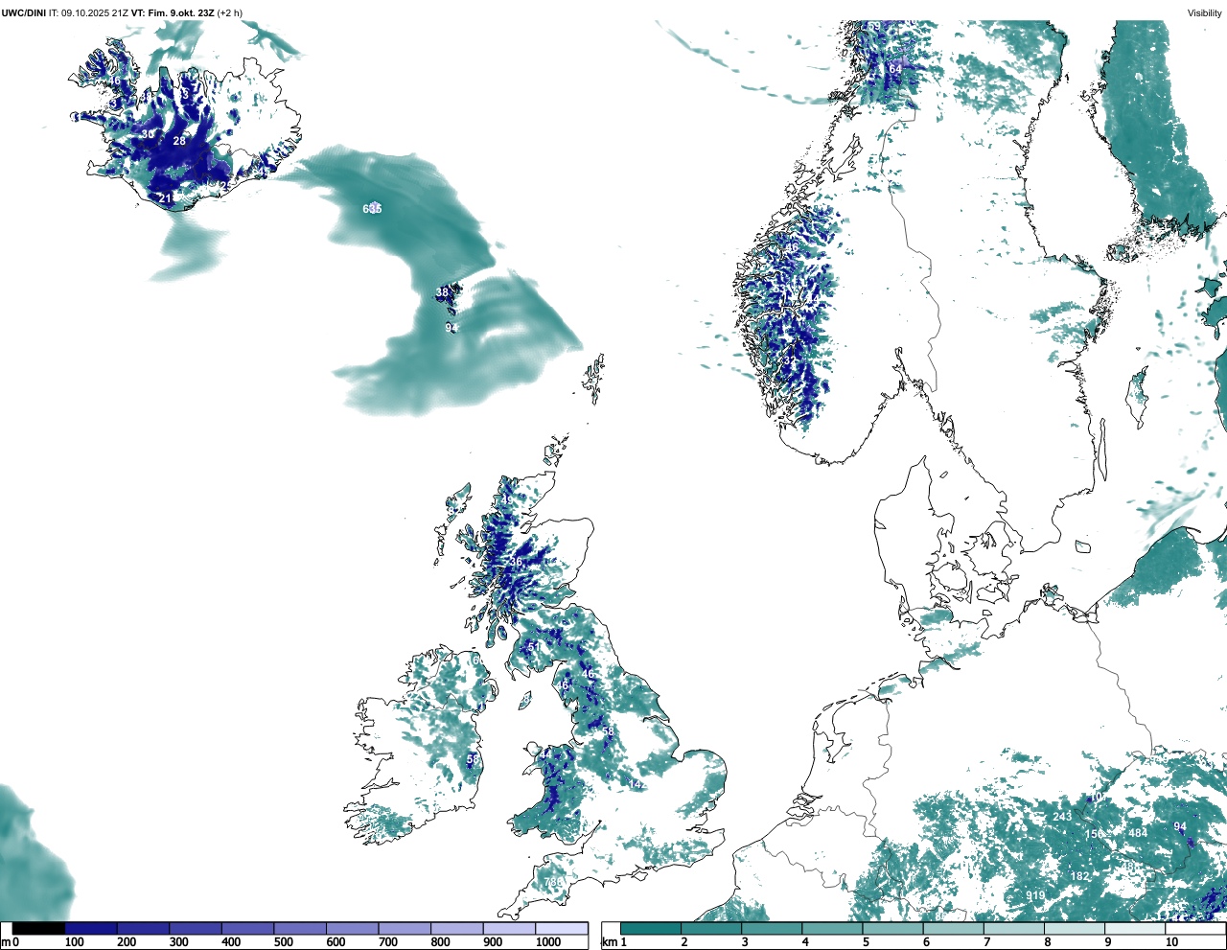This screenshot has width=1227, height=950.
Task: Click the 919 visibility value
Action: point(1035,896)
